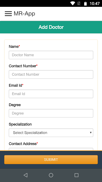Focus the Email Id input field
Image resolution: width=102 pixels, height=182 pixels.
pyautogui.click(x=51, y=94)
